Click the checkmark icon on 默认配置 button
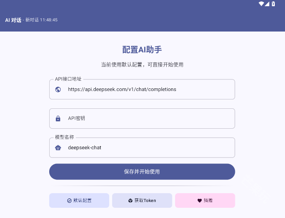 coord(69,201)
